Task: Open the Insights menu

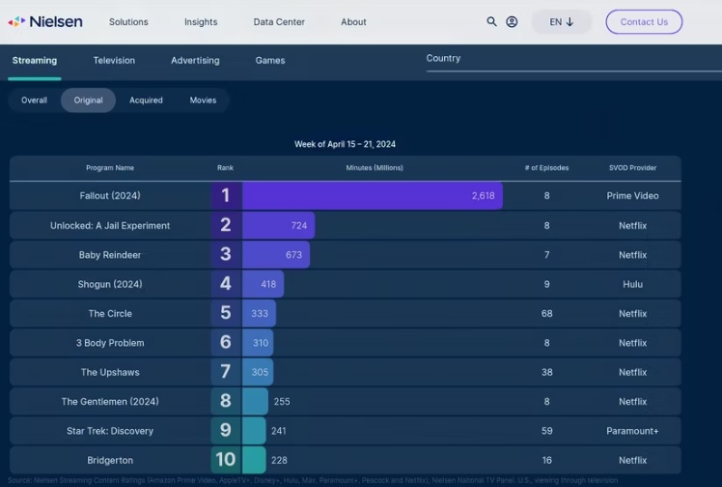Action: tap(201, 21)
